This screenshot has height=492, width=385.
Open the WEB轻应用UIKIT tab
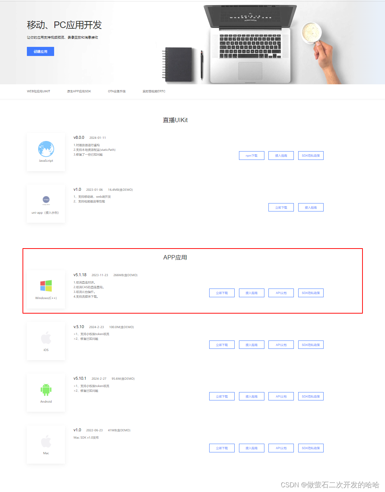pyautogui.click(x=38, y=92)
